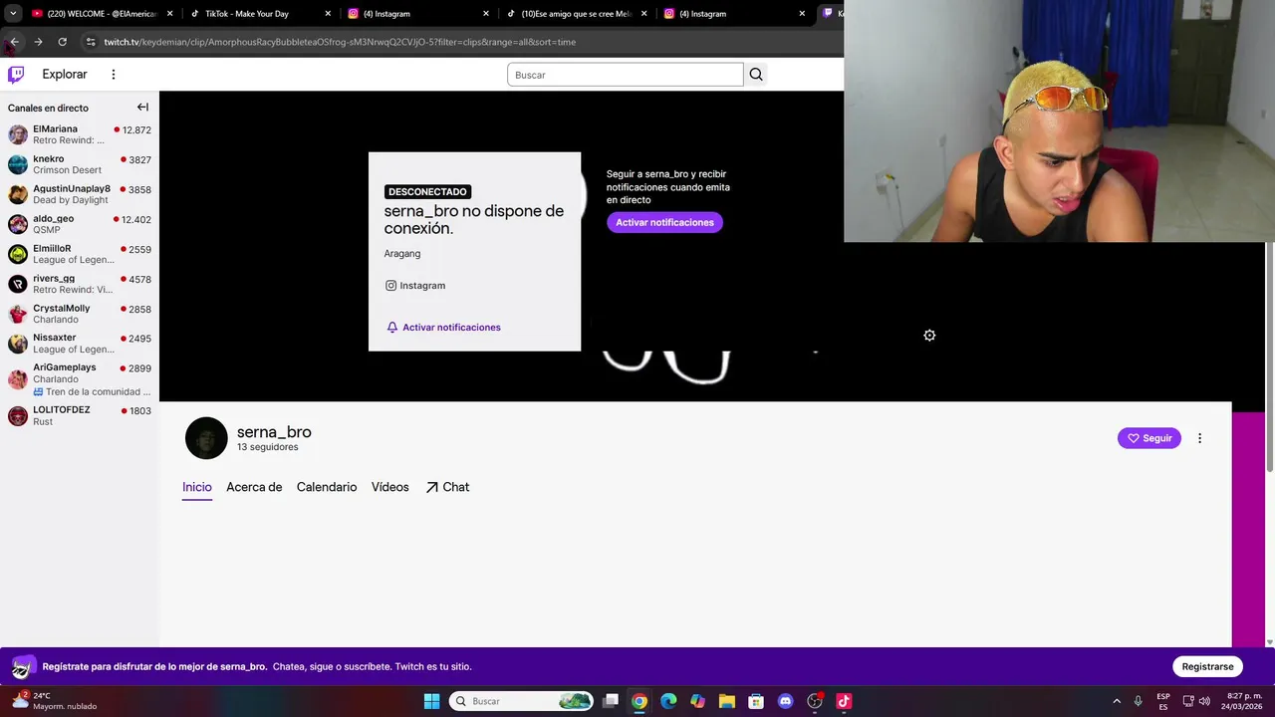This screenshot has height=717, width=1275.
Task: Click site information icon in address bar
Action: tap(91, 42)
